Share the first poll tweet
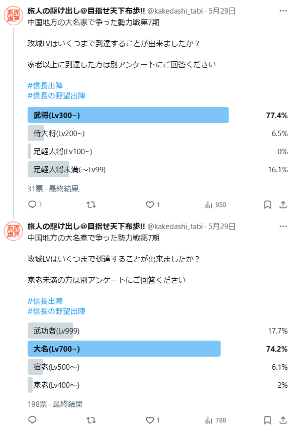 click(x=283, y=204)
